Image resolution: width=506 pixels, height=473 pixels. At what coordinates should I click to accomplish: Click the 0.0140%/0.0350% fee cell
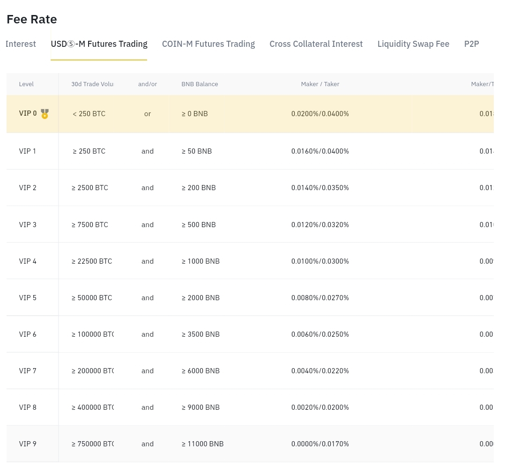coord(320,188)
